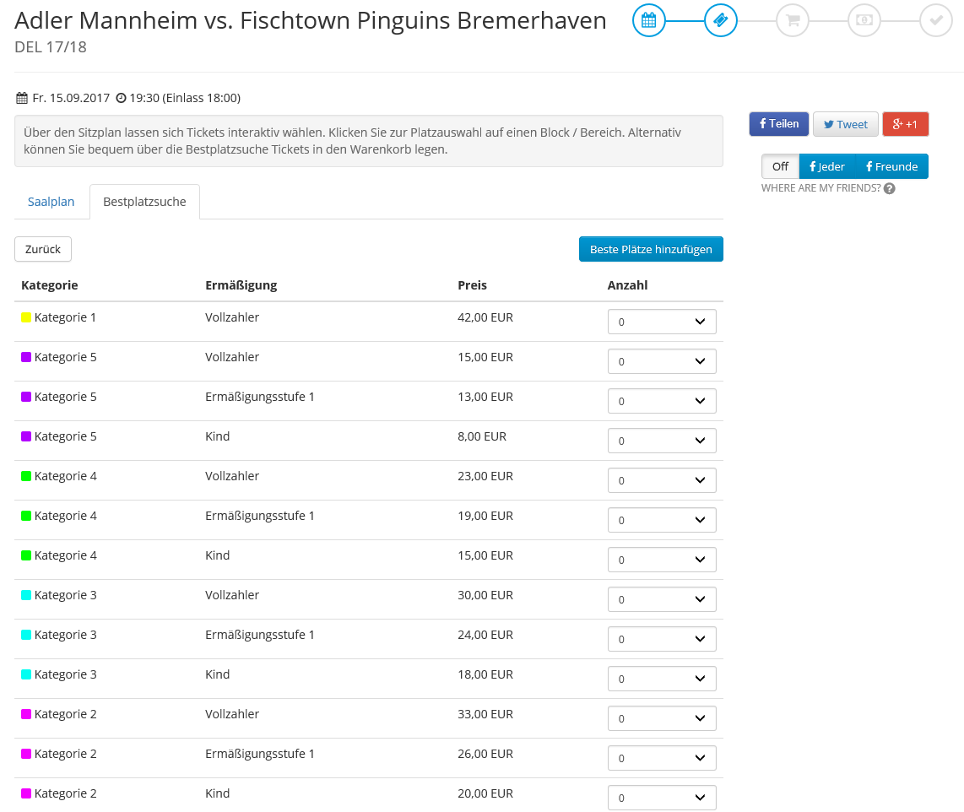
Task: Click the Preis column header
Action: (472, 285)
